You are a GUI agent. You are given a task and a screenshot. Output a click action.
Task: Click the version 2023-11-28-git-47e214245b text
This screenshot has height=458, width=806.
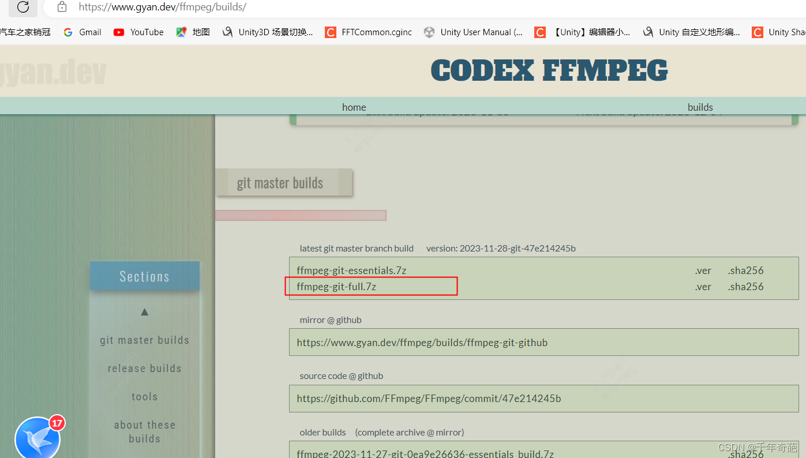click(501, 249)
